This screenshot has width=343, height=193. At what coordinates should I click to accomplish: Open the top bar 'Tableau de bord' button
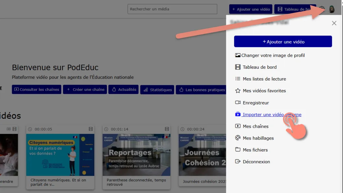(295, 9)
